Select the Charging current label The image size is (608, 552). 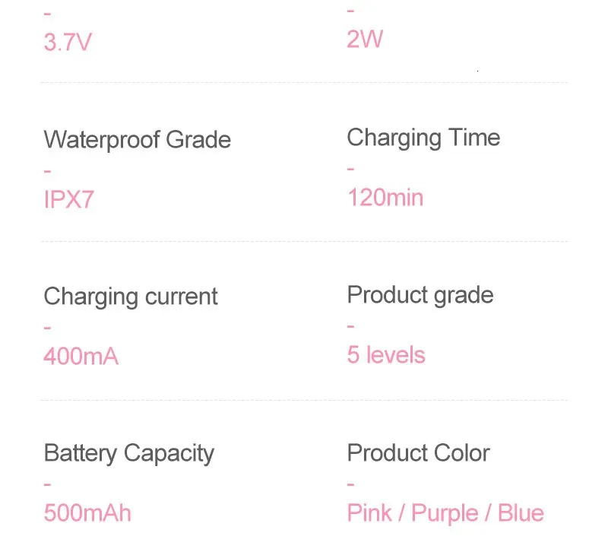[x=131, y=297]
